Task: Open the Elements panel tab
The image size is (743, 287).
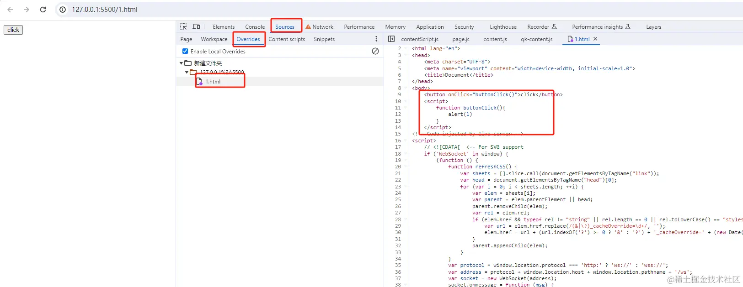Action: pos(224,27)
